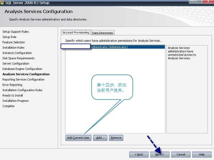Viewport: 214px width, 160px height.
Task: Click Instance Configuration step
Action: [17, 53]
